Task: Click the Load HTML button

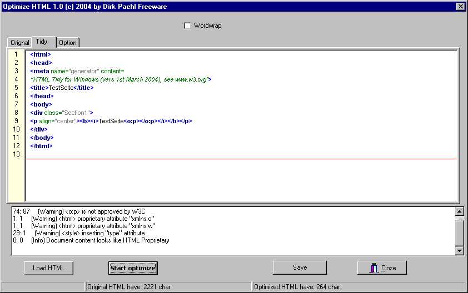Action: 49,268
